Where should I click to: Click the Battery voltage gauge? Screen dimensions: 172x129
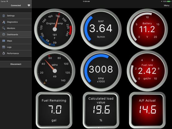[147, 29]
